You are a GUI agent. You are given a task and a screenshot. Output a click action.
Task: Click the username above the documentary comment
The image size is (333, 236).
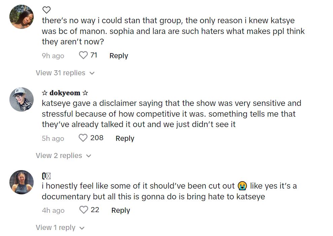coord(46,175)
